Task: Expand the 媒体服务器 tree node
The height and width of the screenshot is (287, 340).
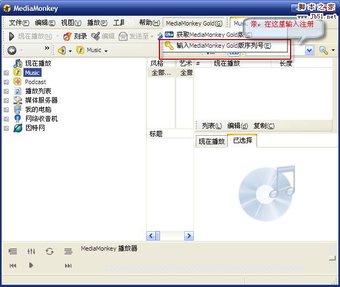Action: (x=7, y=100)
